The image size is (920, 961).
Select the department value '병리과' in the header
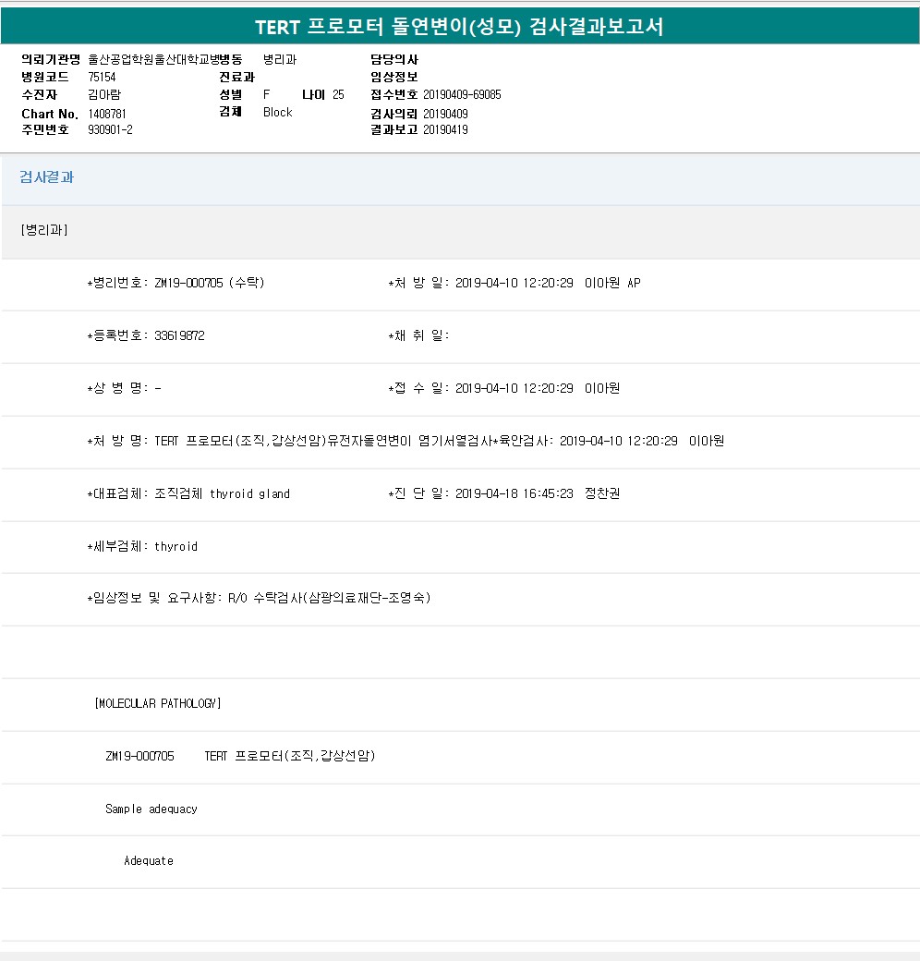(x=280, y=59)
